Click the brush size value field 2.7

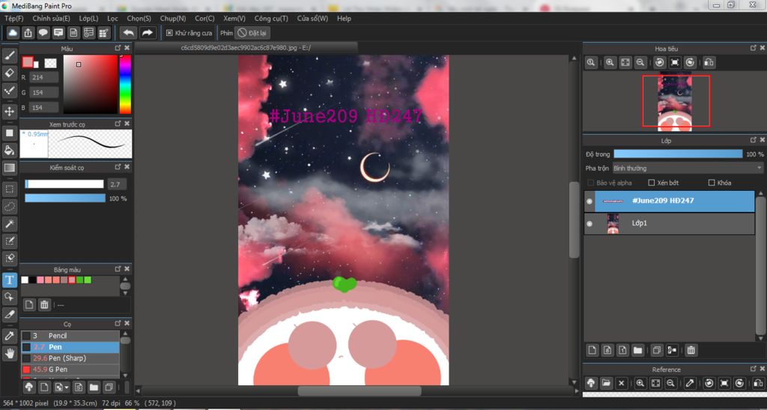[x=116, y=184]
